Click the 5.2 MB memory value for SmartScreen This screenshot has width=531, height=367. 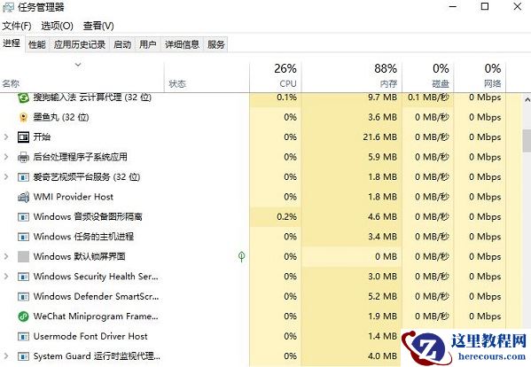pyautogui.click(x=382, y=297)
